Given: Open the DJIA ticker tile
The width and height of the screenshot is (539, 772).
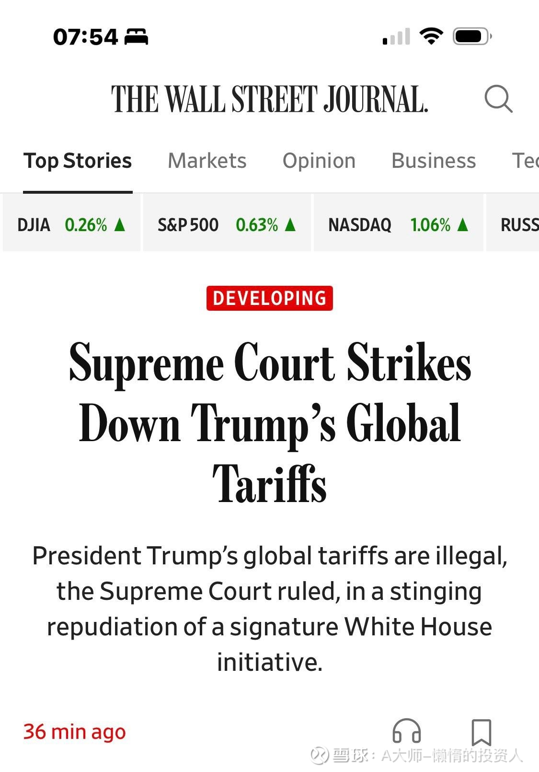Looking at the screenshot, I should pos(71,223).
